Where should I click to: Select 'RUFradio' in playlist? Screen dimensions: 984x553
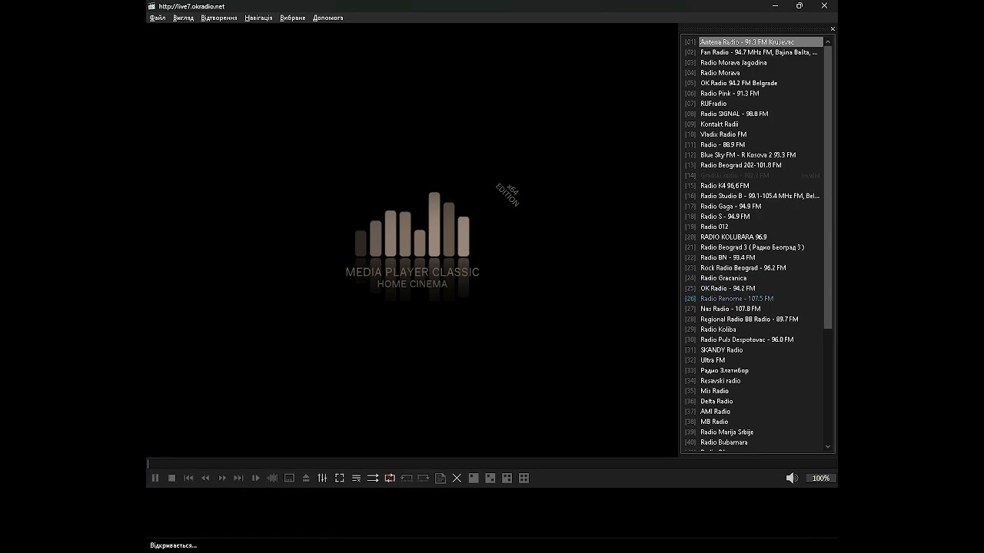click(x=753, y=104)
